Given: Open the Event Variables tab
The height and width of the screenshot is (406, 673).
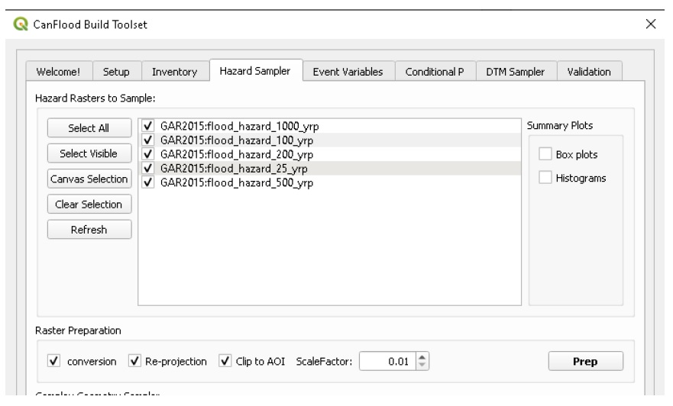Looking at the screenshot, I should point(348,72).
